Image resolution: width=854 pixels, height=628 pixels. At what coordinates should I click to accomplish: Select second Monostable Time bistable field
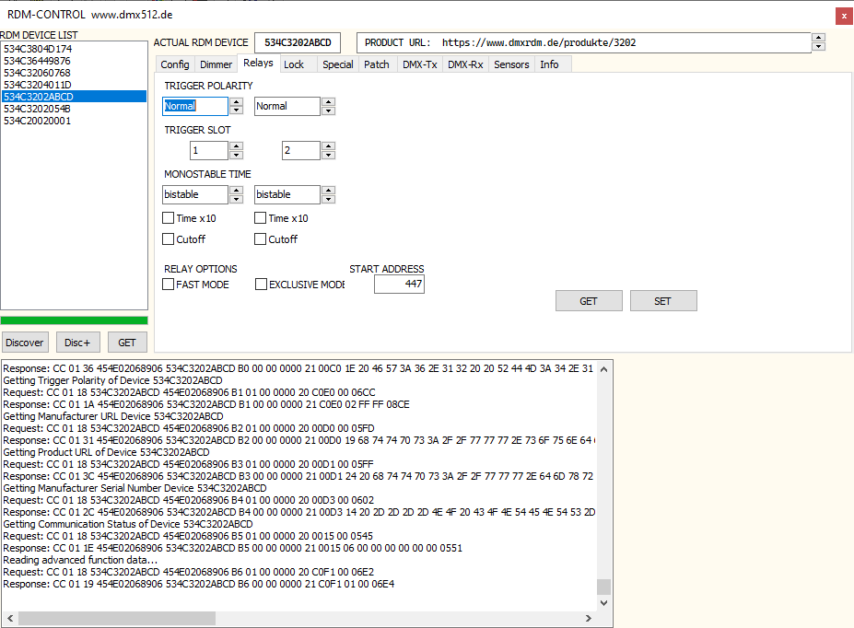(287, 194)
